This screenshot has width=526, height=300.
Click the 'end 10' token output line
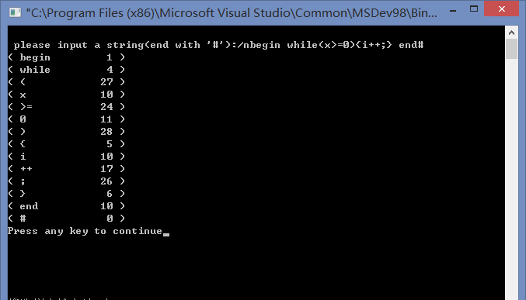click(66, 206)
